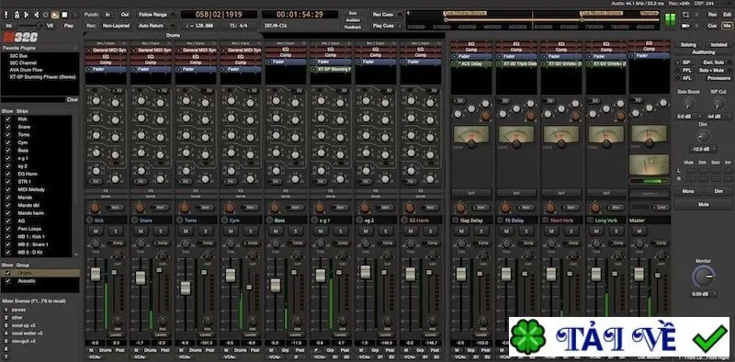Image resolution: width=735 pixels, height=362 pixels.
Task: Uncheck the Acoustic group show checkbox
Action: 8,281
